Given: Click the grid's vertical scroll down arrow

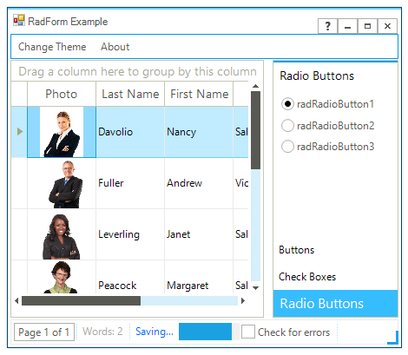Looking at the screenshot, I should coord(255,288).
